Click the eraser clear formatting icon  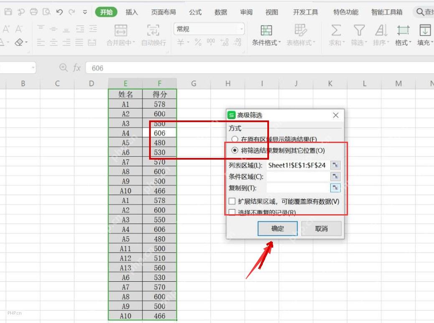[x=19, y=43]
